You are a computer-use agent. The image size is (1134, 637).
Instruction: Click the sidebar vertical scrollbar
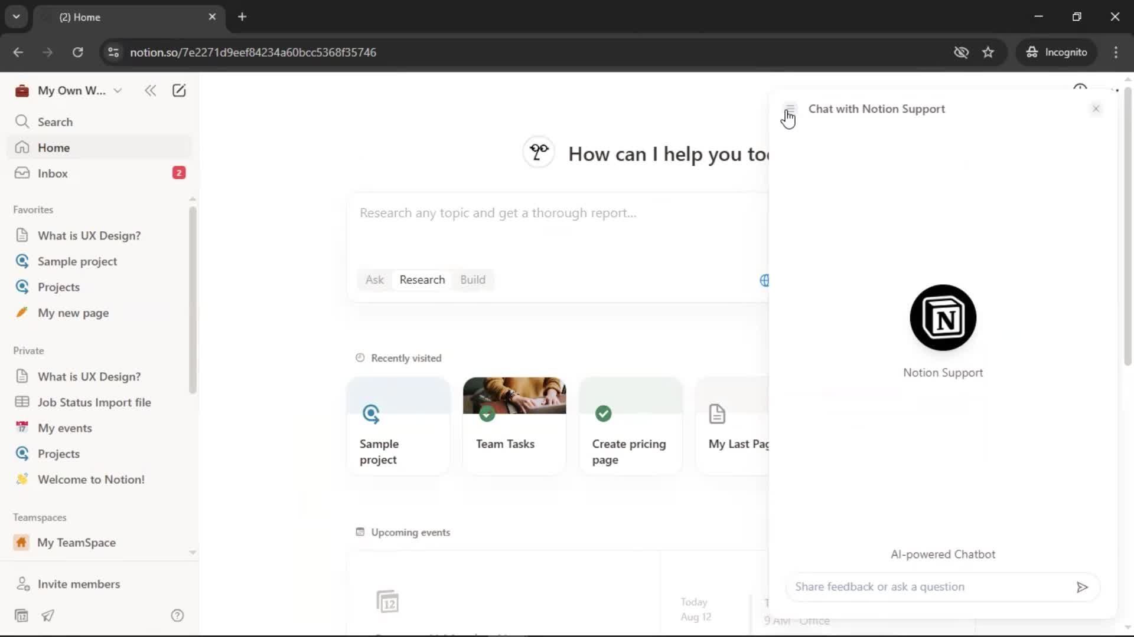[x=193, y=300]
